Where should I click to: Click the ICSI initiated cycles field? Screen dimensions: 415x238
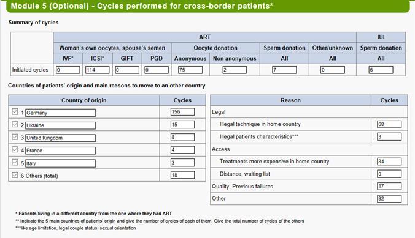[x=98, y=70]
